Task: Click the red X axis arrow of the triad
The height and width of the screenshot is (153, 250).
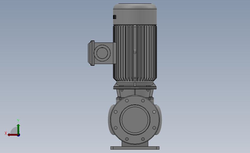Action: coord(13,135)
